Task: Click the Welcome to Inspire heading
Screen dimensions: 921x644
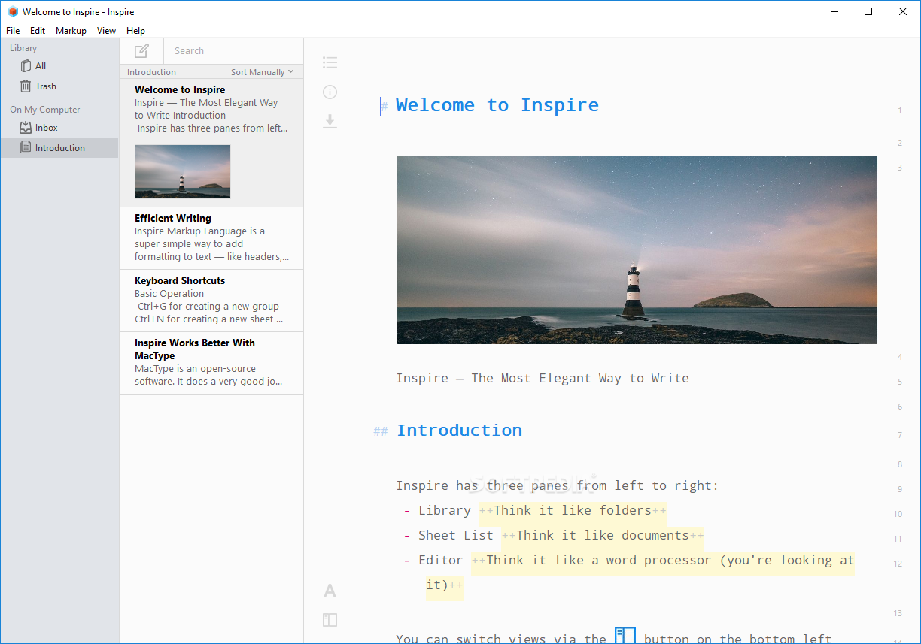Action: (497, 105)
